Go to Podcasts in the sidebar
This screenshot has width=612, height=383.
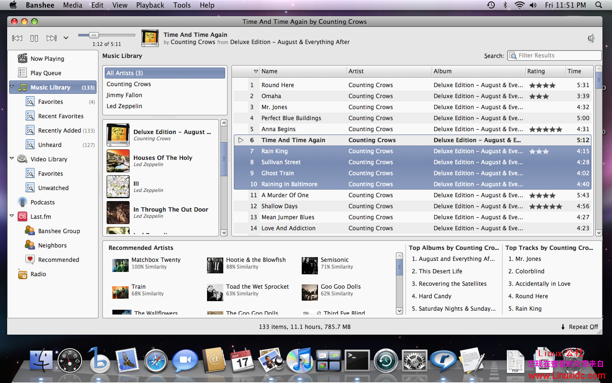tap(43, 202)
